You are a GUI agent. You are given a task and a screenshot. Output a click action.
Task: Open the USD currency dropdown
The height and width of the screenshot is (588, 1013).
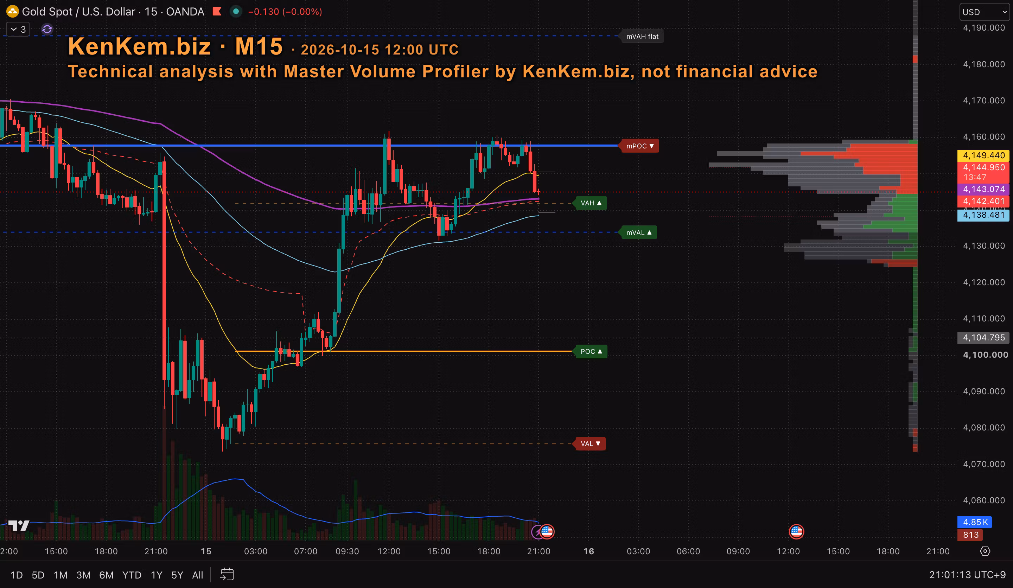click(985, 12)
